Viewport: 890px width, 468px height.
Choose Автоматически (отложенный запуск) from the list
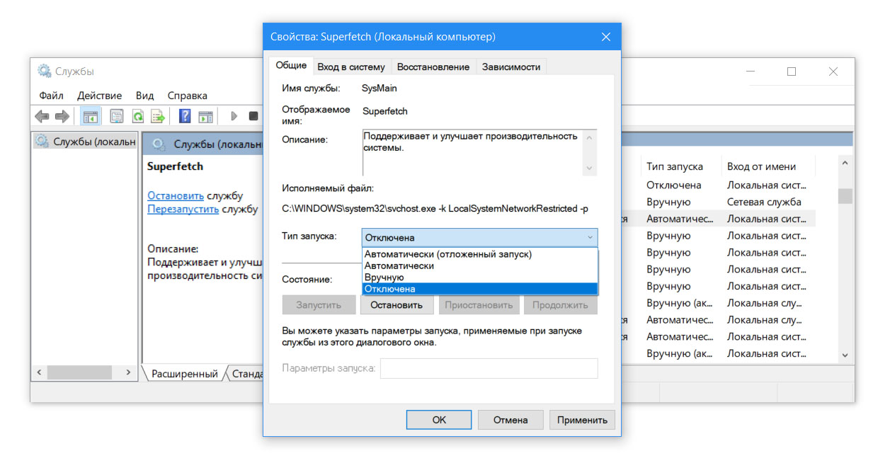[479, 254]
